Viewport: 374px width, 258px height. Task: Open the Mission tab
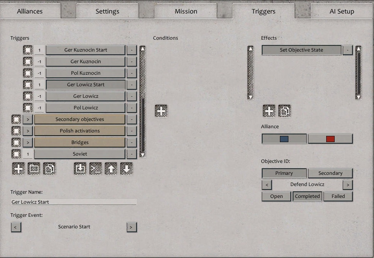point(186,11)
